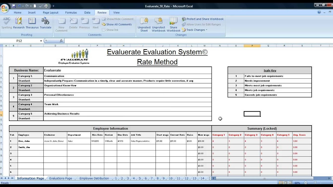Go to Next comment

(96, 23)
